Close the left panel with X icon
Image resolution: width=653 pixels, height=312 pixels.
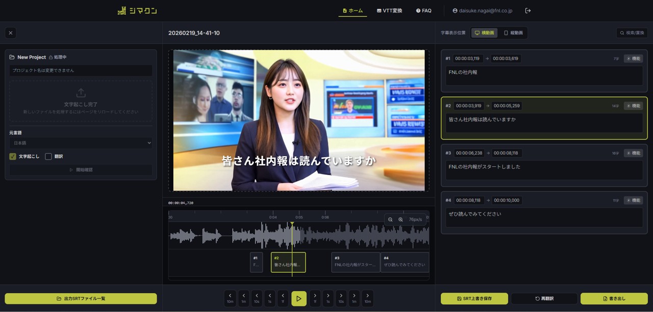point(11,33)
